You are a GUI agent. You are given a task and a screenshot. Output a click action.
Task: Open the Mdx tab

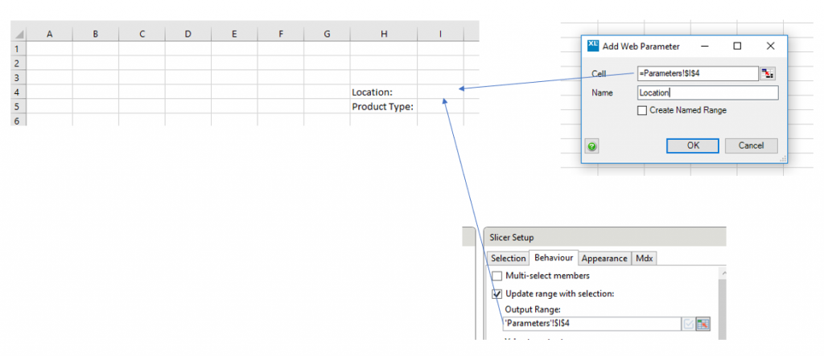tap(644, 258)
